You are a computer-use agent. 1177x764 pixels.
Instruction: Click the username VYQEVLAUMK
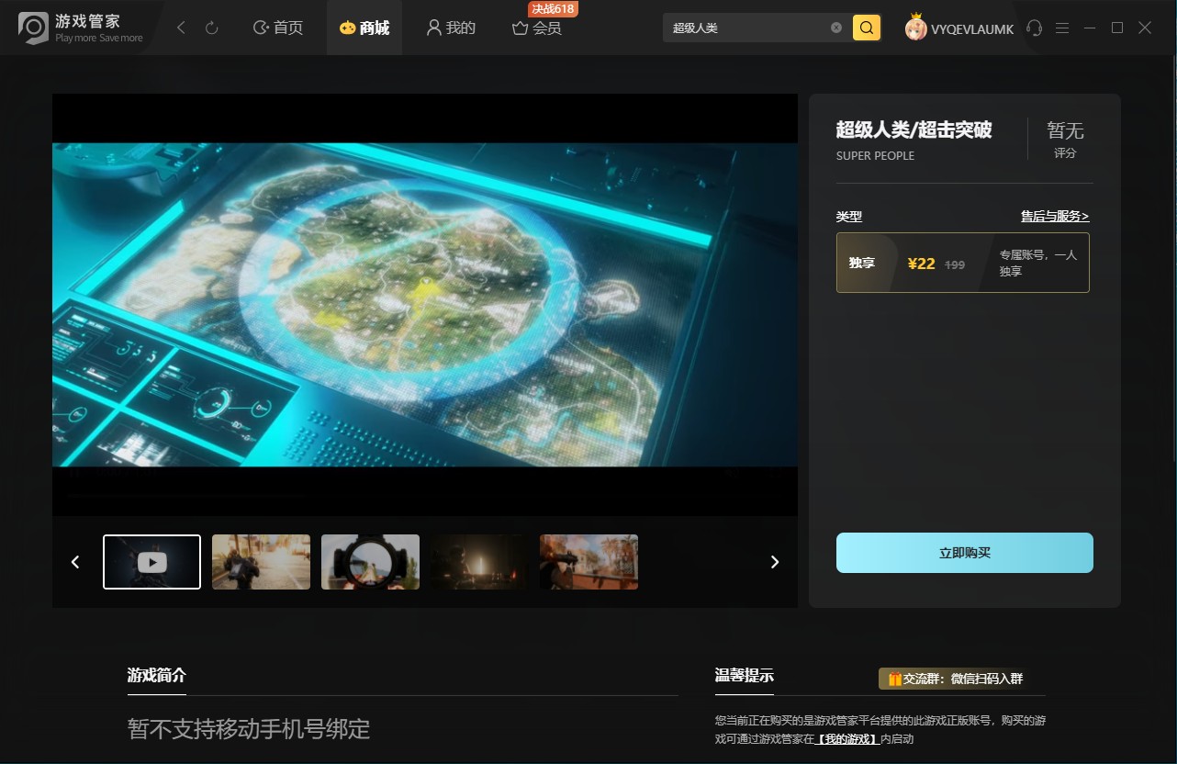[972, 29]
